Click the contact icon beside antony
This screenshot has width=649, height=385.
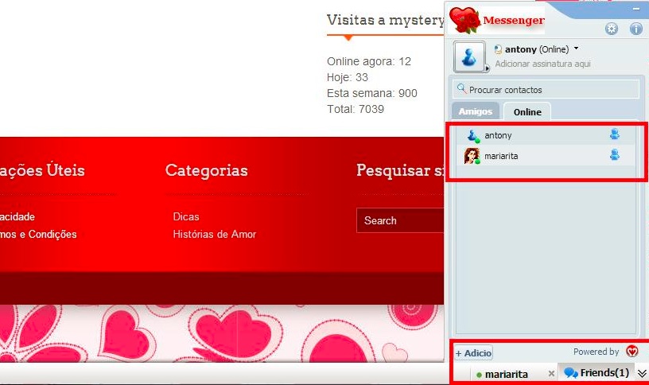pyautogui.click(x=614, y=134)
